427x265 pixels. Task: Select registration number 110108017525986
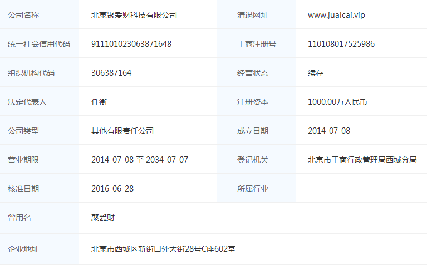pos(341,44)
